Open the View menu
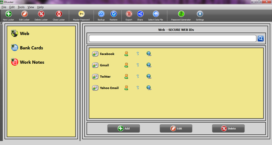Image resolution: width=272 pixels, height=145 pixels. coord(31,7)
